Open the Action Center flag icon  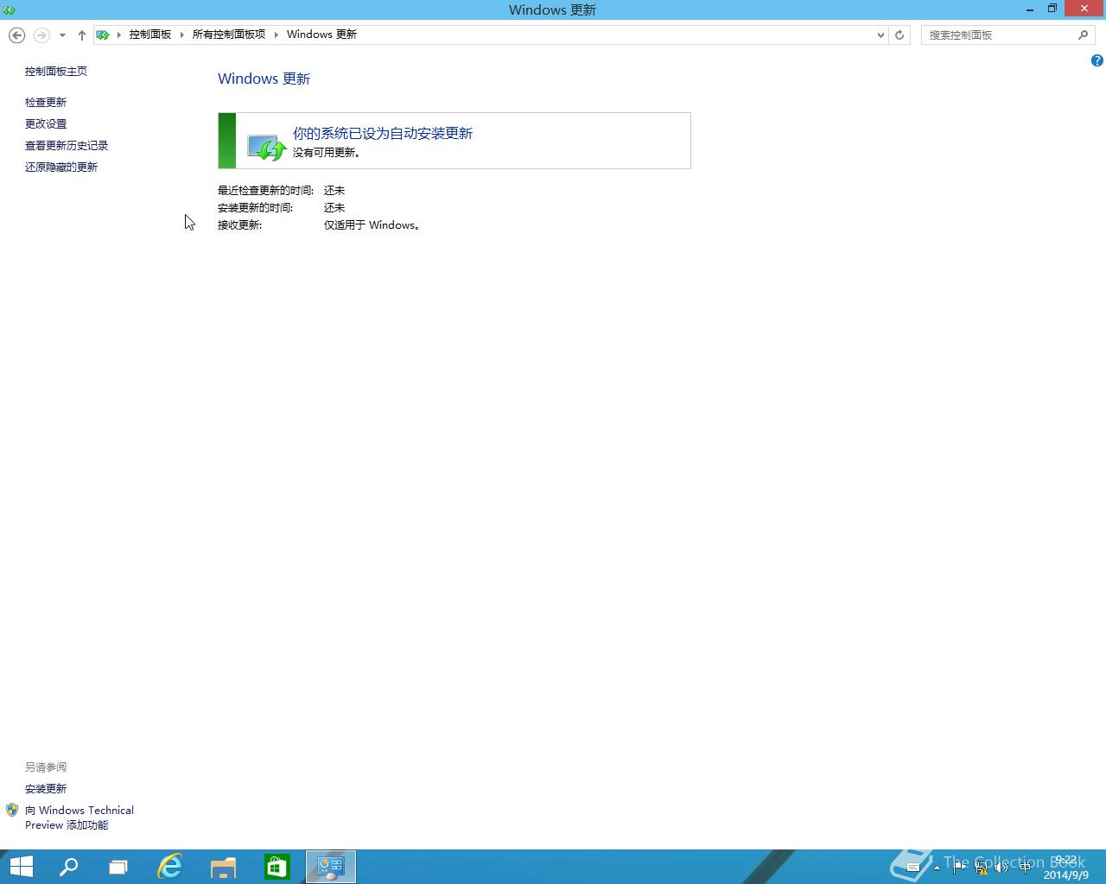[x=959, y=868]
